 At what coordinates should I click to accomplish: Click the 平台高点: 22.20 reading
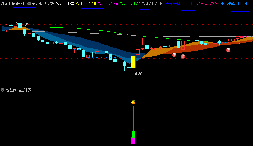pyautogui.click(x=206, y=4)
